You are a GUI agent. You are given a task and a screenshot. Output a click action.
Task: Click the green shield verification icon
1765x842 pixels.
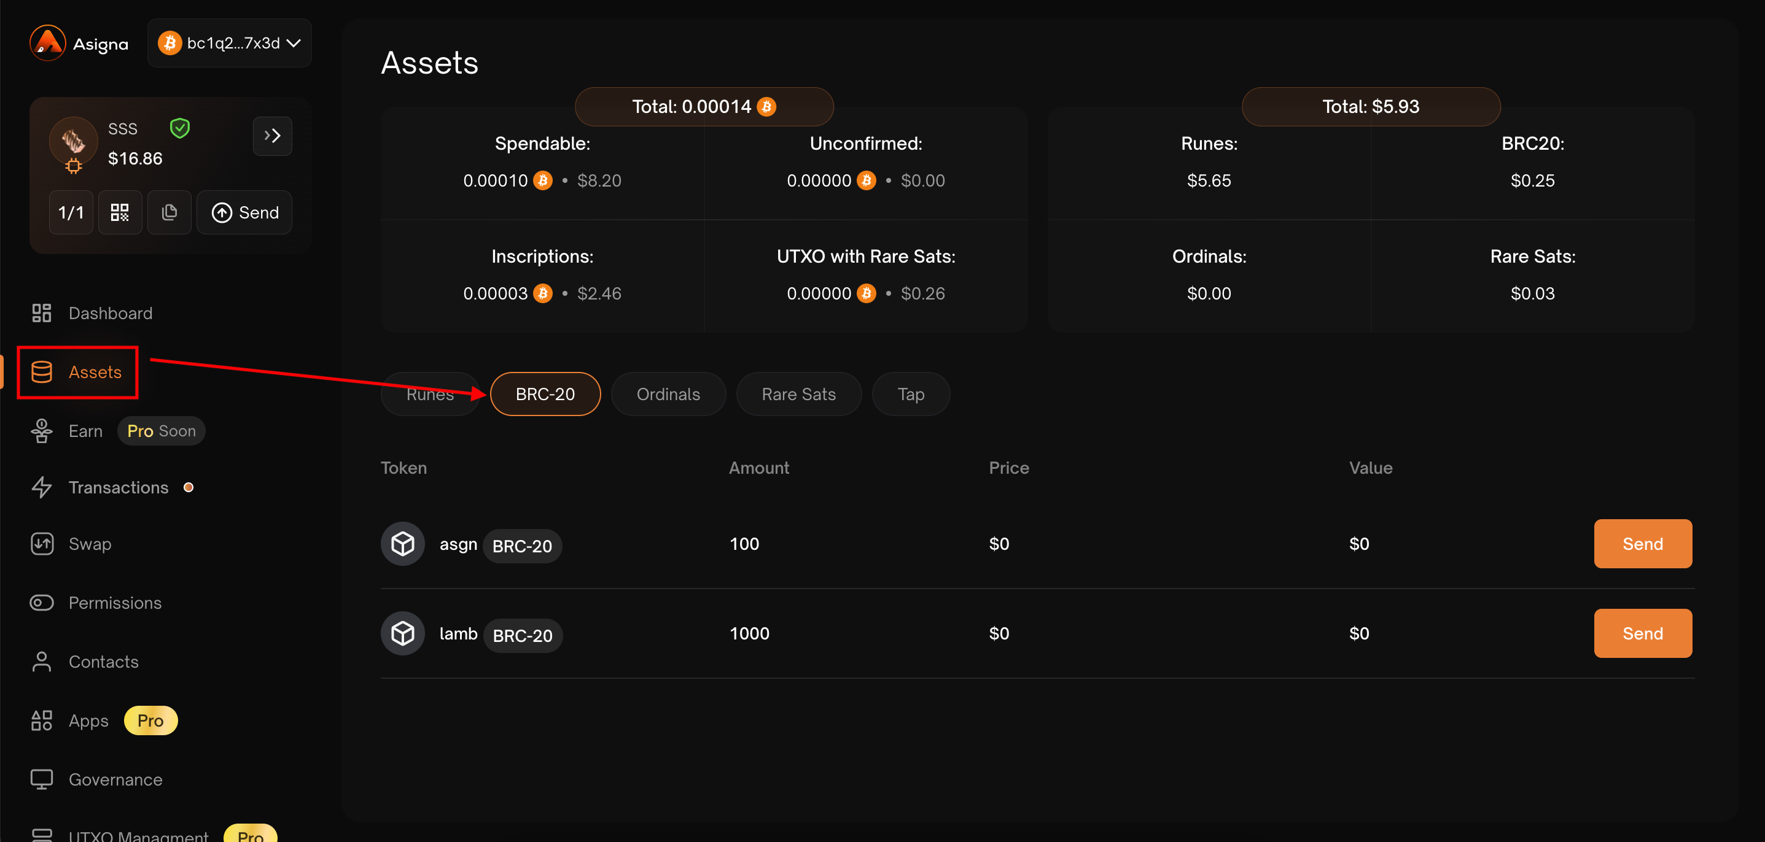click(x=179, y=128)
